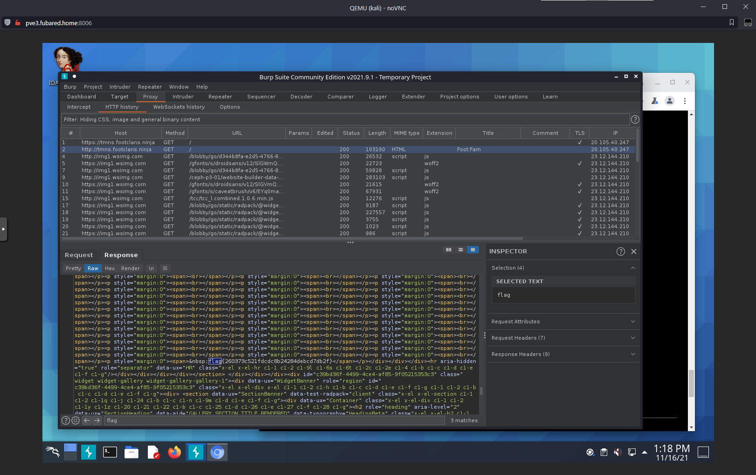Screen dimensions: 756x475
Task: Switch to the Request message tab
Action: click(x=79, y=255)
